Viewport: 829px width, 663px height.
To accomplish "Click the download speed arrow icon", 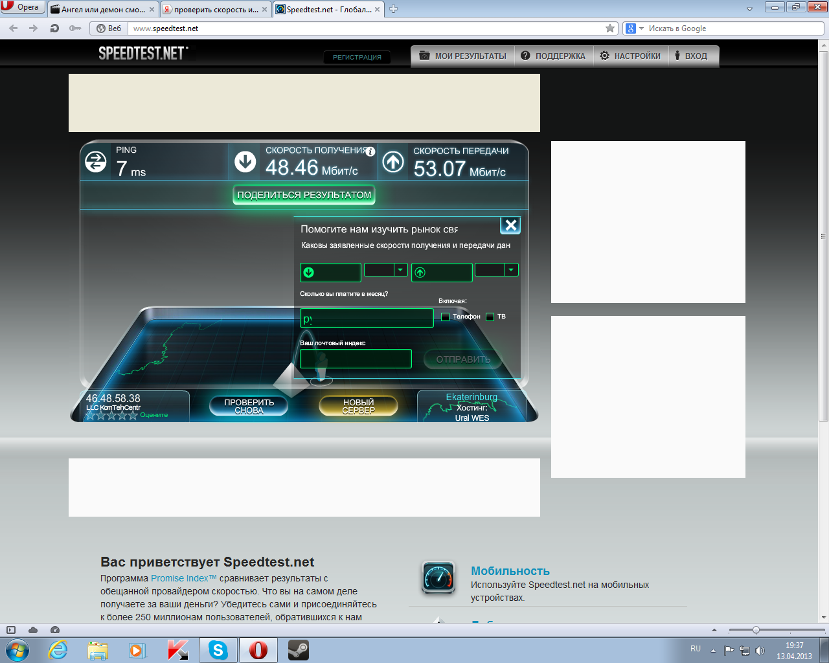I will pos(245,162).
